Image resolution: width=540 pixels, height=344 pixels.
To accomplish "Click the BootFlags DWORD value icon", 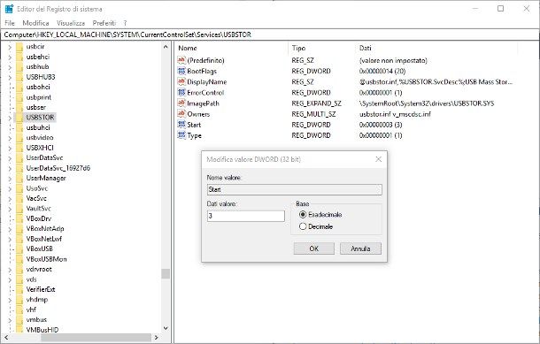I will click(181, 71).
